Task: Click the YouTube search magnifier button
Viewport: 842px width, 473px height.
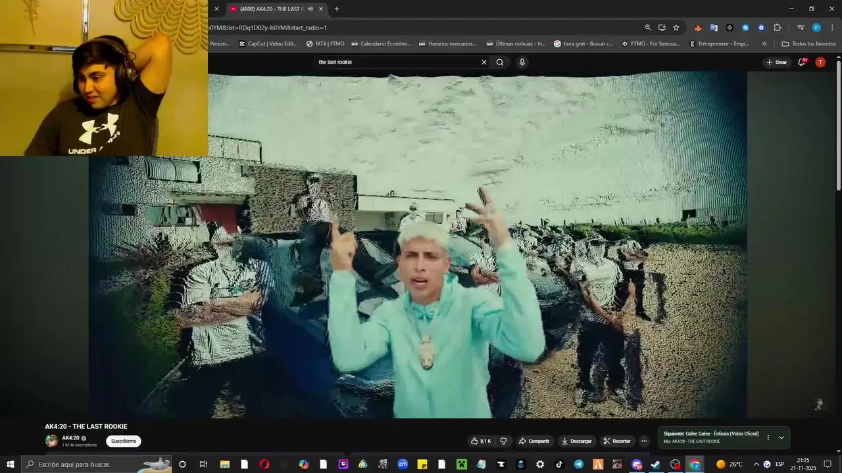Action: (x=500, y=62)
